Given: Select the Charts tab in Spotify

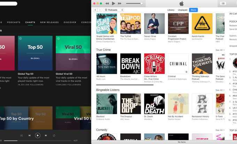Looking at the screenshot, I should click(30, 22).
